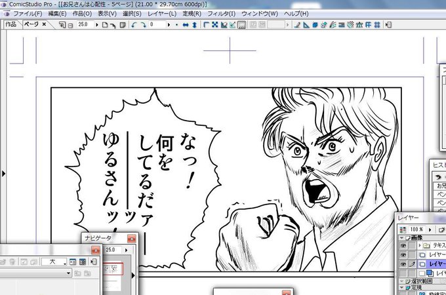Toggle eye of unselected レイヤー row below テキスト

click(403, 254)
